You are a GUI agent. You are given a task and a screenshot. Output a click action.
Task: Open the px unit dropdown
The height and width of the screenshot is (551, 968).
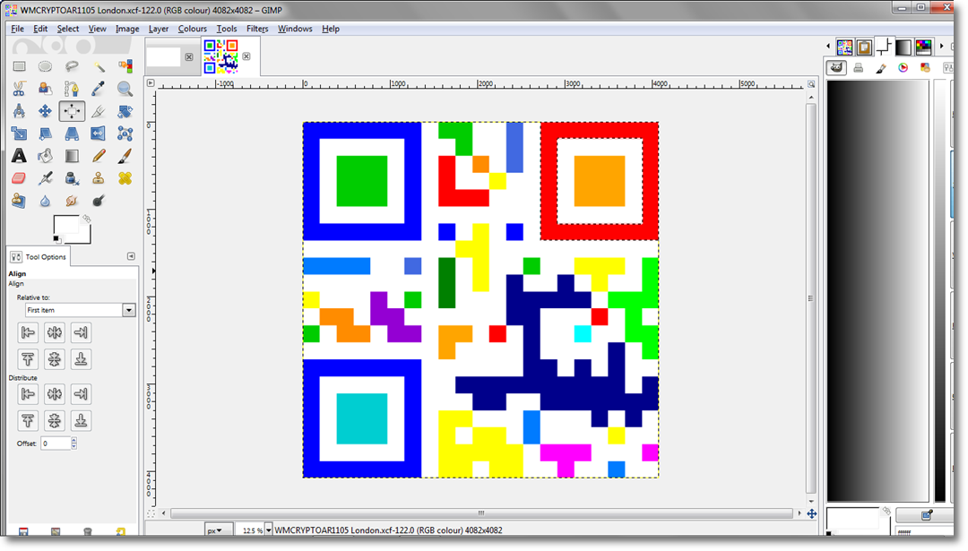click(x=219, y=530)
